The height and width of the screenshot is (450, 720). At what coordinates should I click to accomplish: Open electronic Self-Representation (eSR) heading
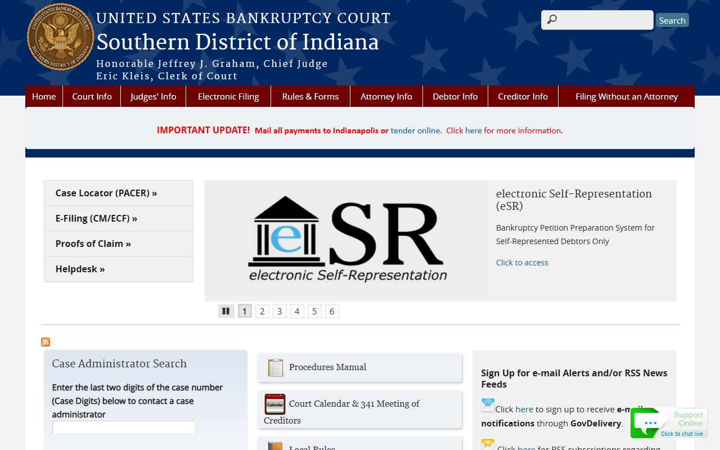tap(574, 200)
